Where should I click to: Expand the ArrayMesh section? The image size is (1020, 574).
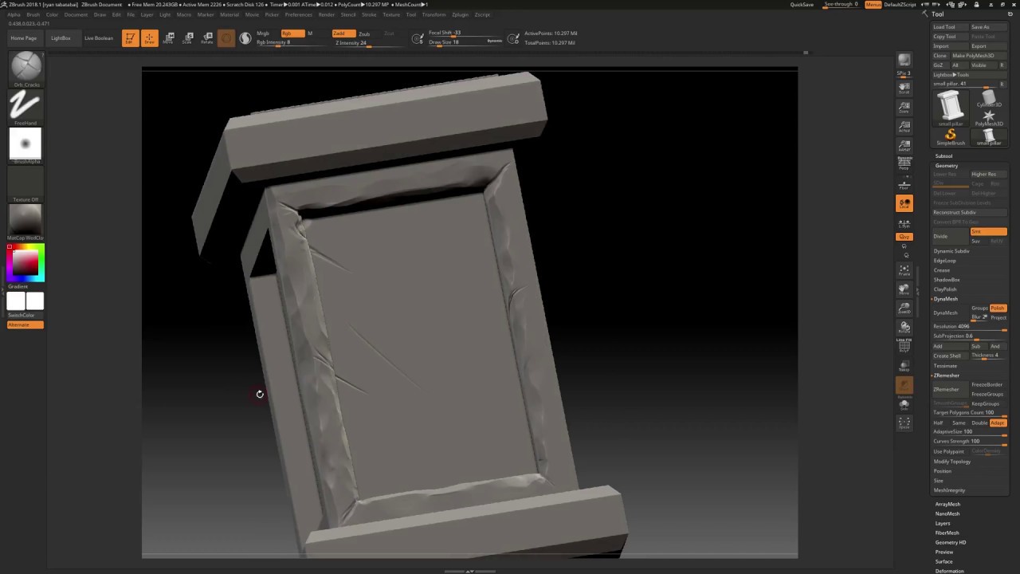click(x=947, y=505)
